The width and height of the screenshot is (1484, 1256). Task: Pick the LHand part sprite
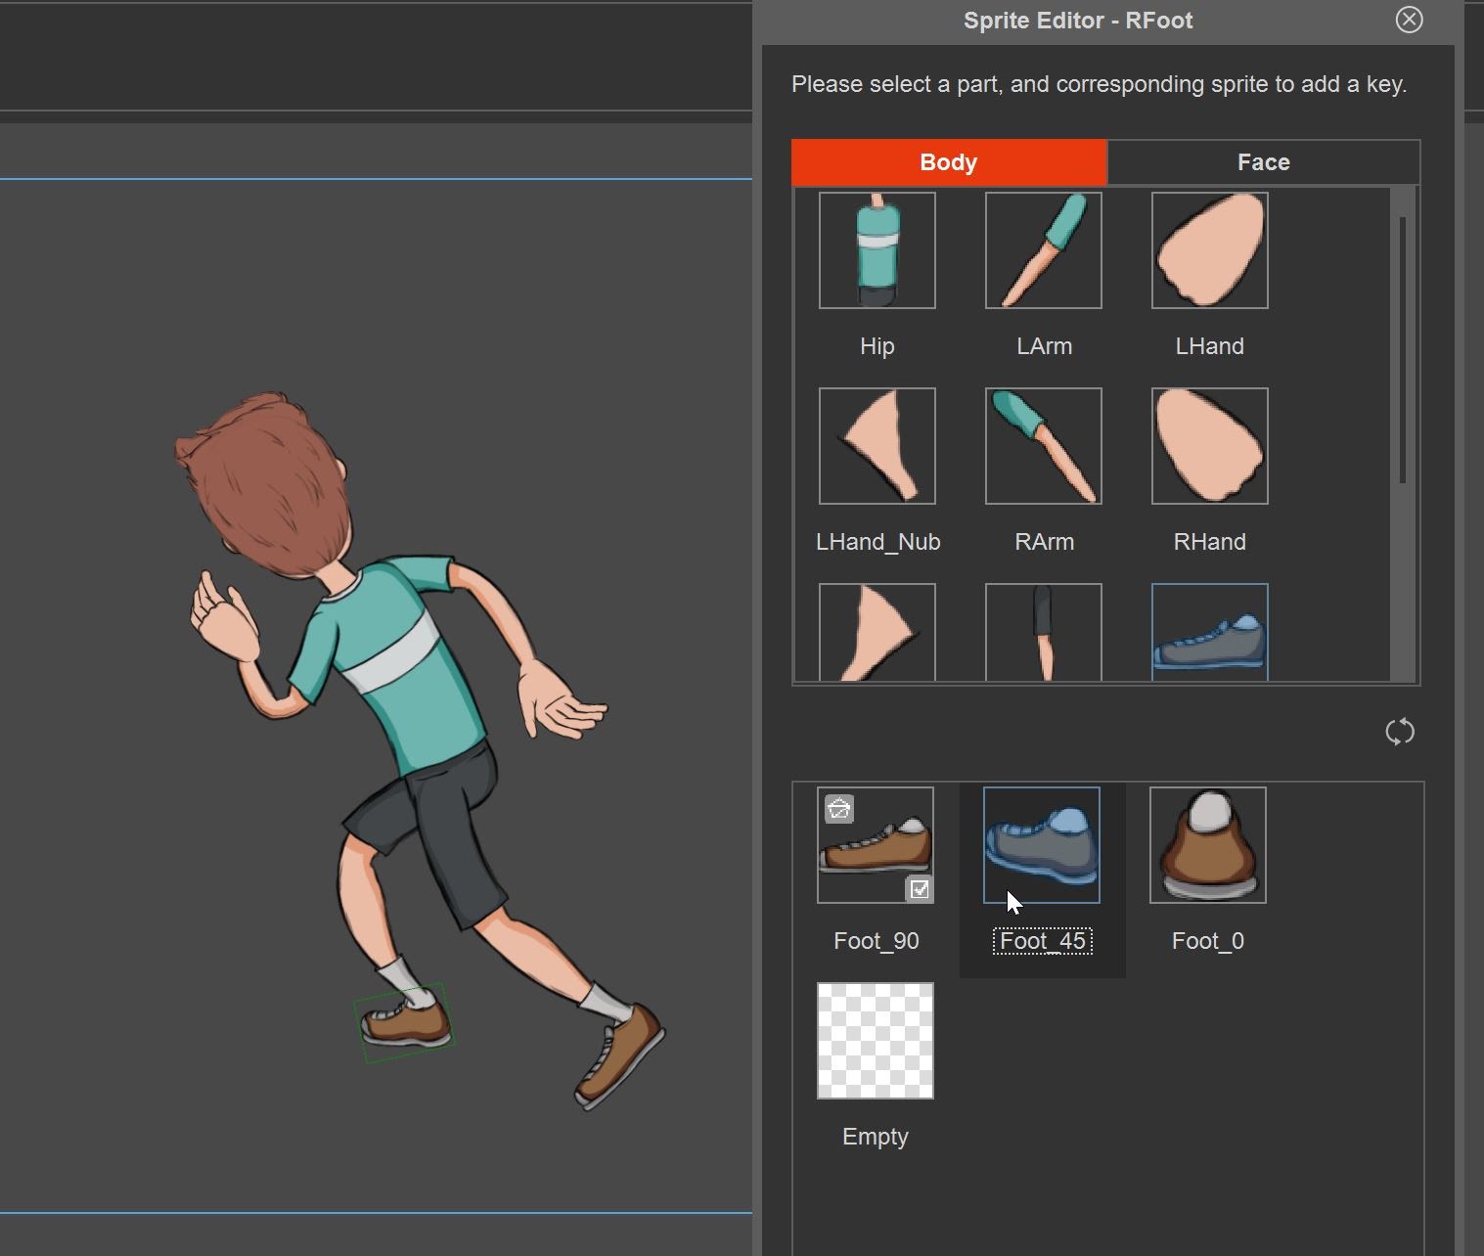tap(1209, 250)
